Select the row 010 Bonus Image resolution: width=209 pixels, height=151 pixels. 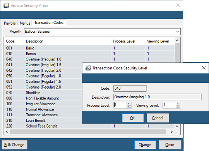[89, 54]
